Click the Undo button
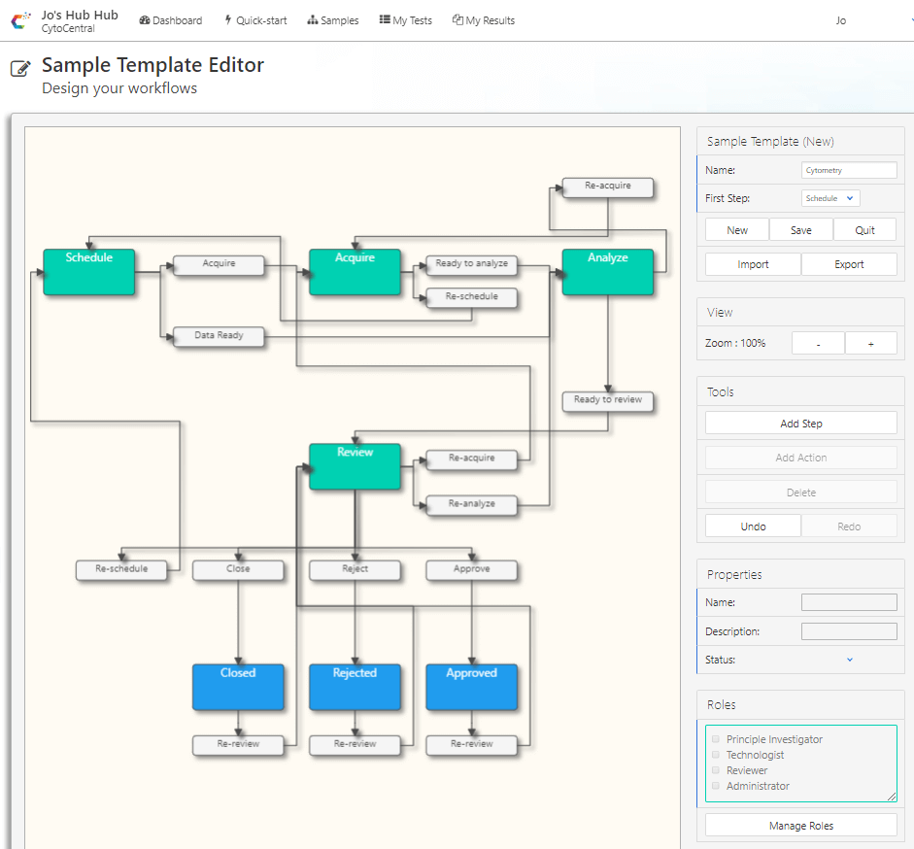This screenshot has width=914, height=849. click(753, 526)
